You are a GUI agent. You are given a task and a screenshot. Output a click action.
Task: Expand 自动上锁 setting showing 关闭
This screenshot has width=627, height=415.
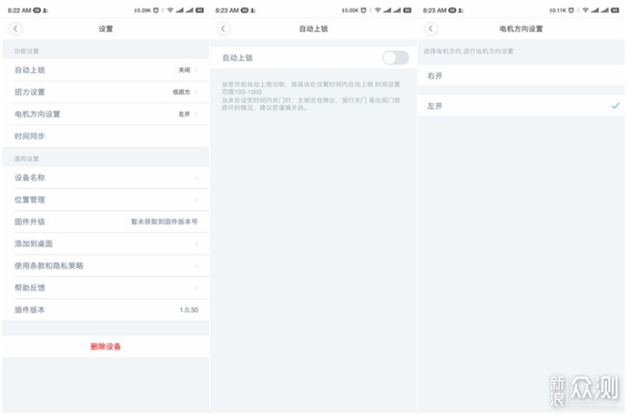point(104,69)
